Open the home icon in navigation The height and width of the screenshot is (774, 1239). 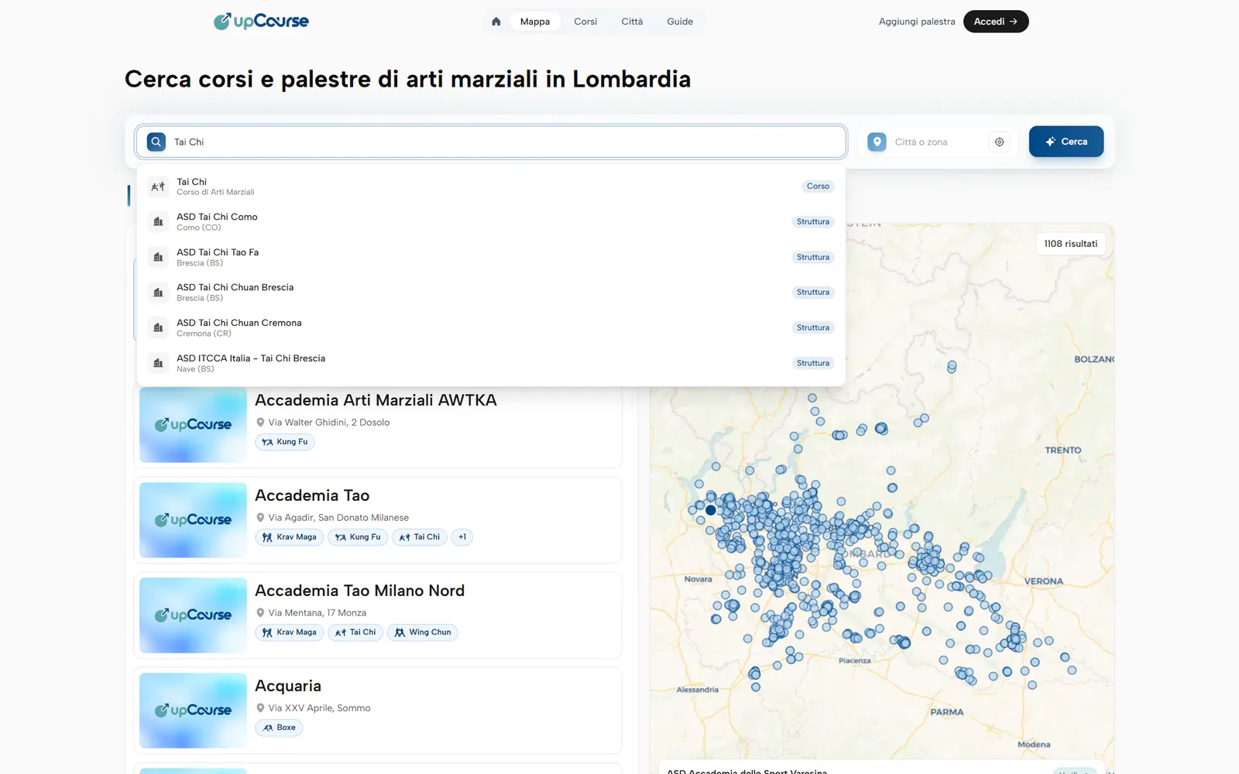[x=496, y=22]
